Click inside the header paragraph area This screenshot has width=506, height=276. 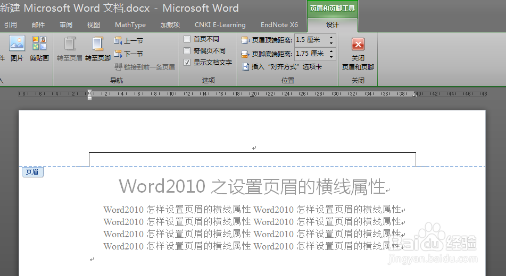tap(252, 148)
